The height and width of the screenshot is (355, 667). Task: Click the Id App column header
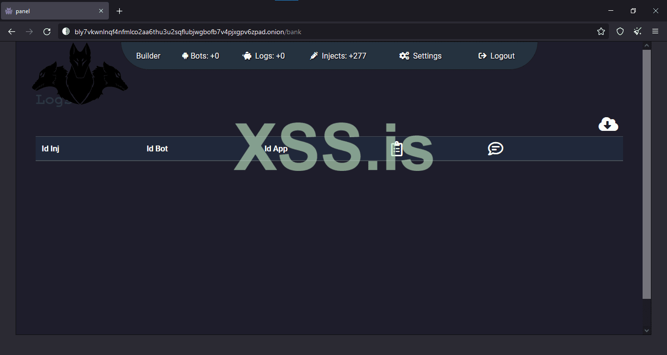click(276, 148)
